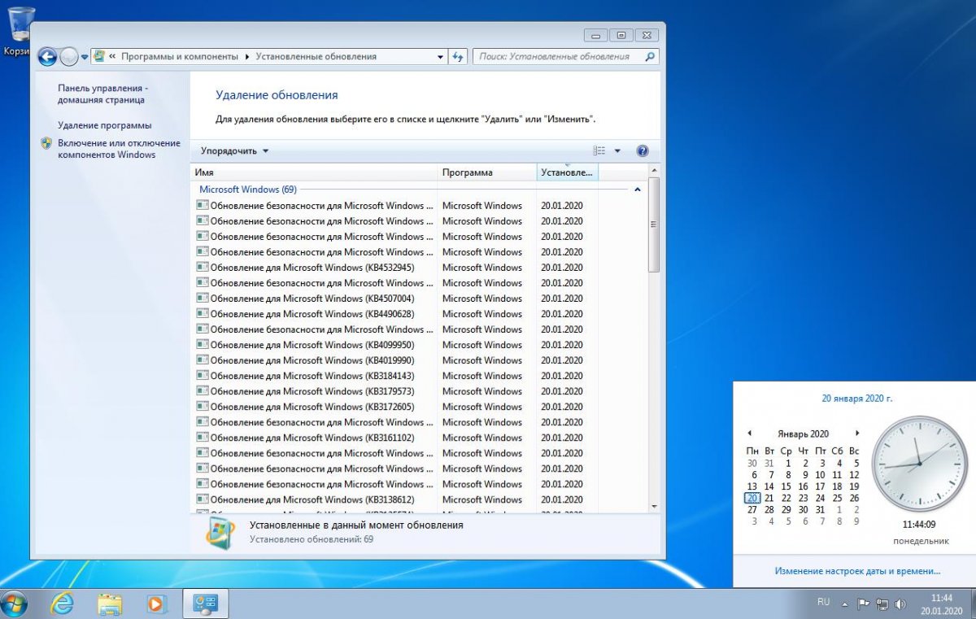Image resolution: width=976 pixels, height=619 pixels.
Task: Go to previous month in calendar
Action: 749,434
